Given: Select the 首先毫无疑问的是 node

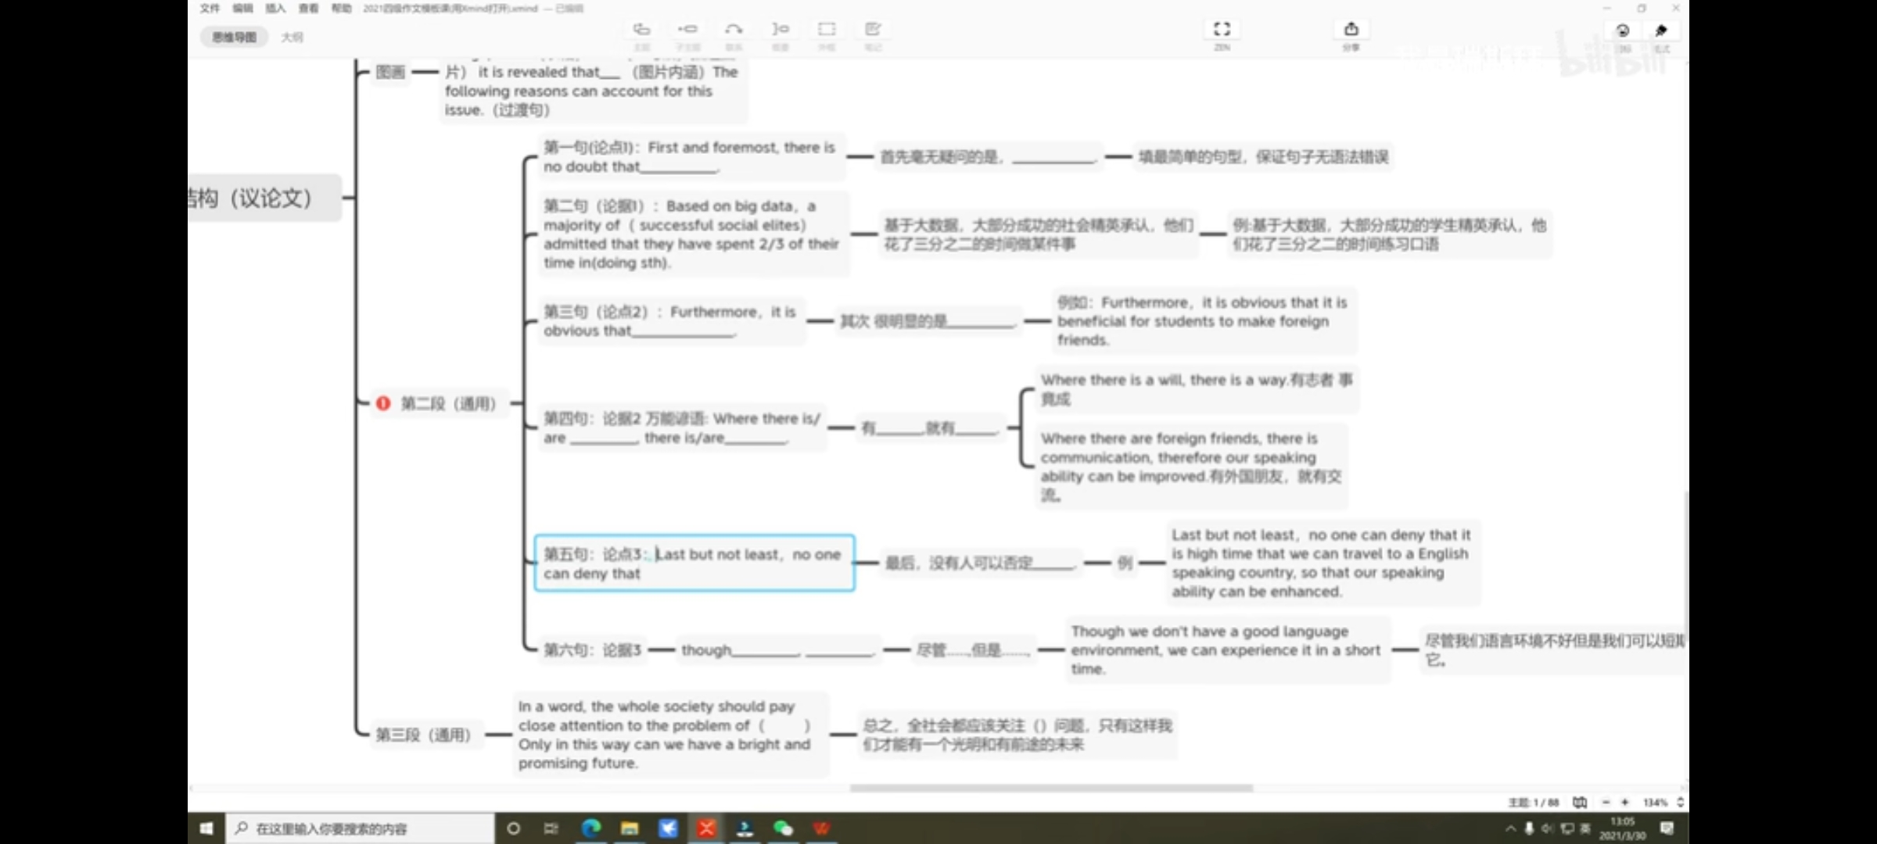Looking at the screenshot, I should coord(988,157).
